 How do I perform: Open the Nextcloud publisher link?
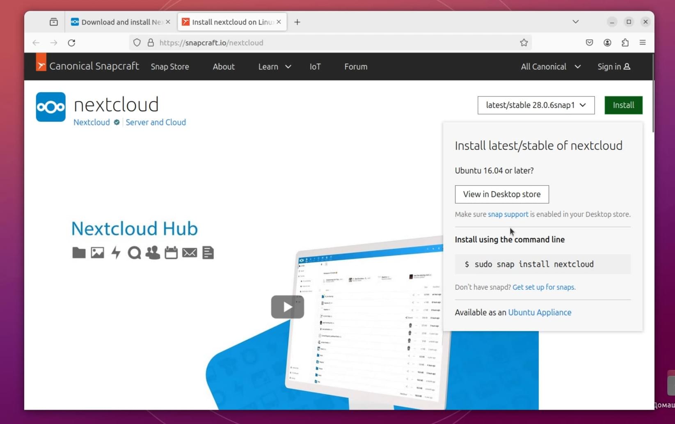pos(92,122)
